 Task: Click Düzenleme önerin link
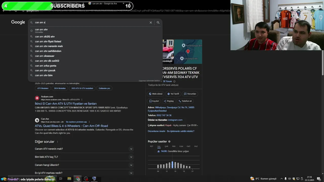[x=156, y=131]
